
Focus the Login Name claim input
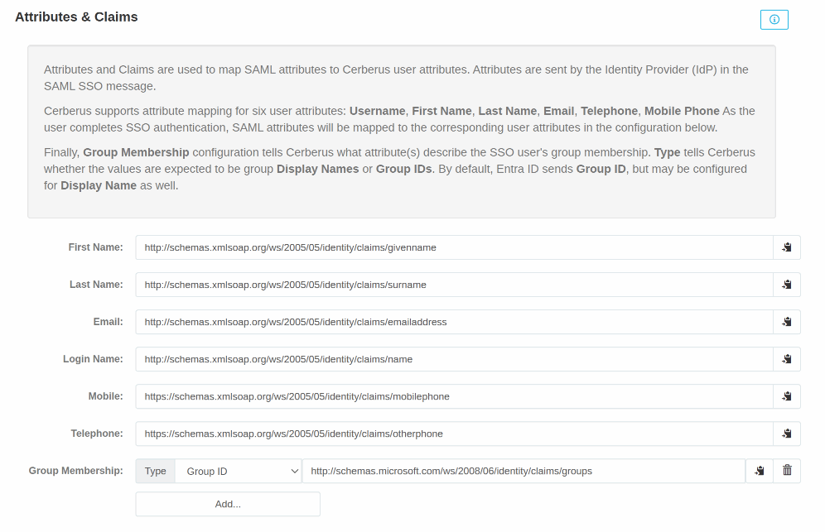click(x=454, y=359)
